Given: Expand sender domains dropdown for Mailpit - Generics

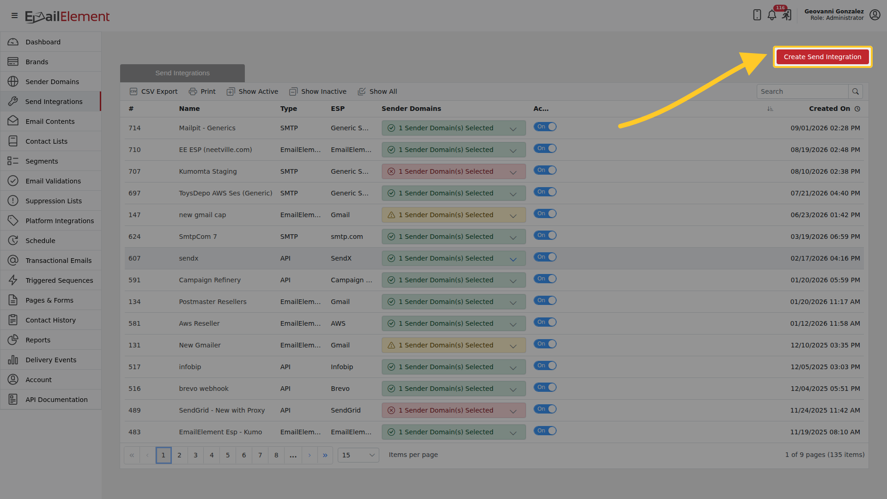Looking at the screenshot, I should [x=454, y=128].
